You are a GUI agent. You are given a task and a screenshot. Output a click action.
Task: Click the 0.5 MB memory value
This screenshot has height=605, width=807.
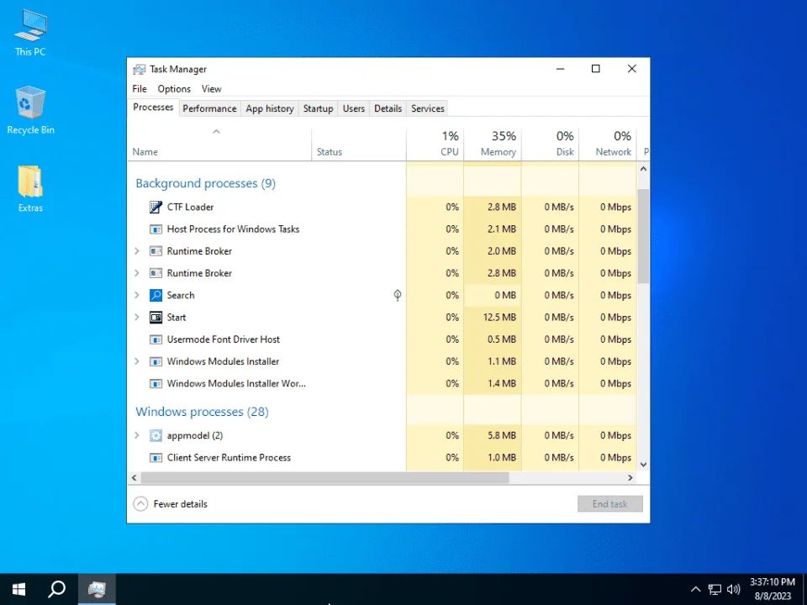502,339
